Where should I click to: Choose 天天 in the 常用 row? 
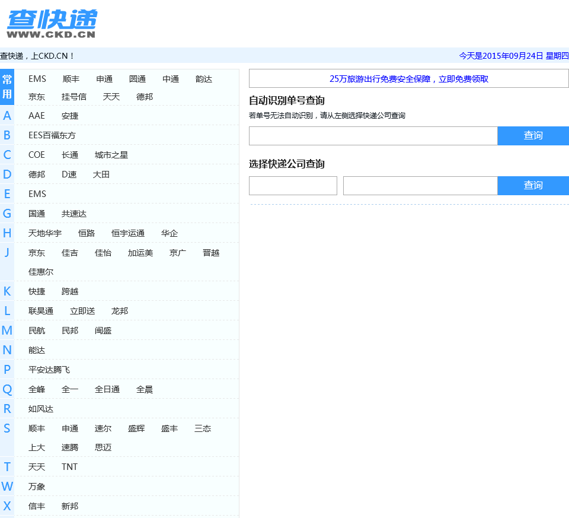point(111,97)
